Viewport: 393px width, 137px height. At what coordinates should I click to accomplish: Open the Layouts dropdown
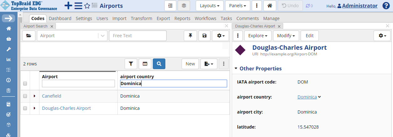point(209,6)
